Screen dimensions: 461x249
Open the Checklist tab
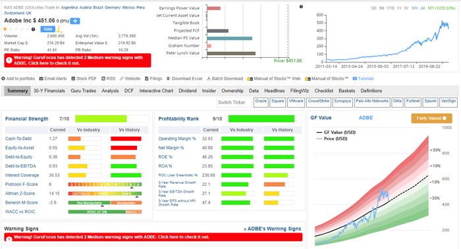(324, 91)
